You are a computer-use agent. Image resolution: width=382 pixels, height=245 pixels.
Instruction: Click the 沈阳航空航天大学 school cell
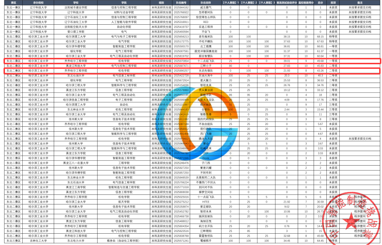point(75,27)
